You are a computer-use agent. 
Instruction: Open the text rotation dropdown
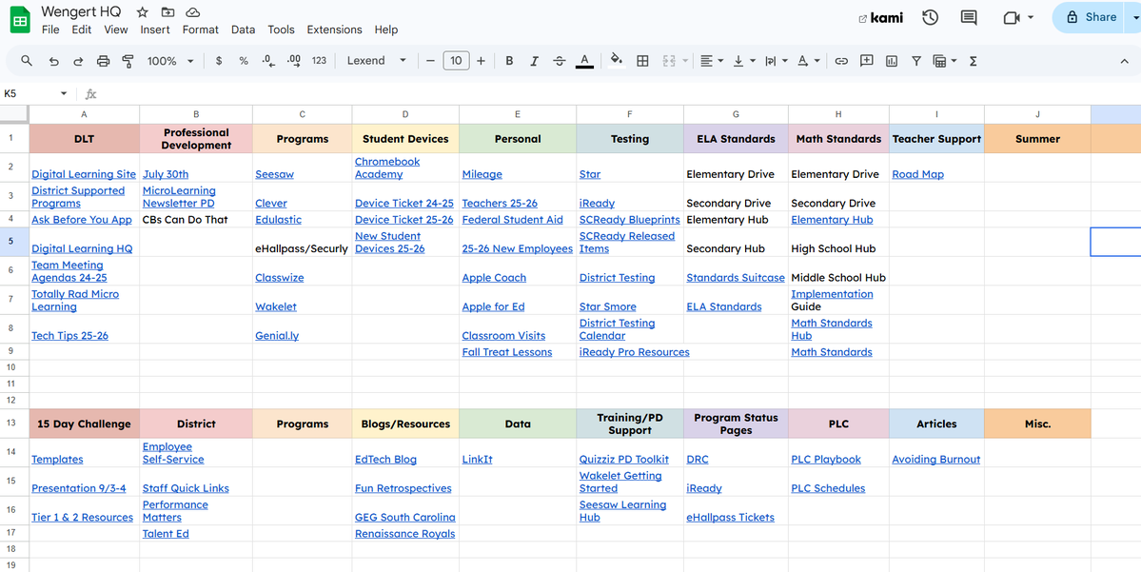(x=809, y=61)
